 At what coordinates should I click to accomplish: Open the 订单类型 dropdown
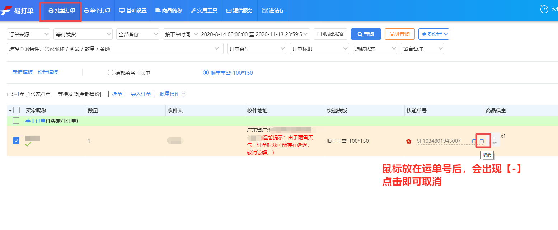257,48
